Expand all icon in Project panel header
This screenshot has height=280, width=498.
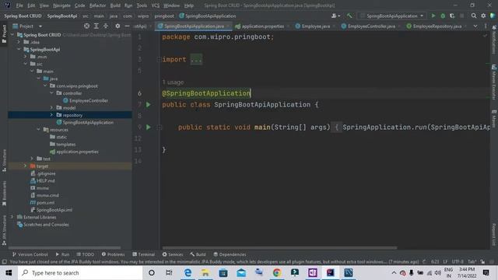96,26
